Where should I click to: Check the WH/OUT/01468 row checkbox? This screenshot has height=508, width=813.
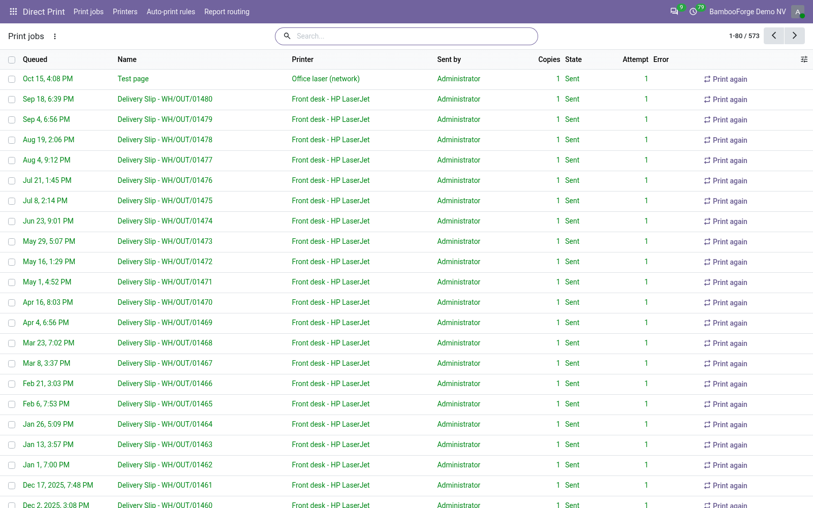pyautogui.click(x=12, y=343)
